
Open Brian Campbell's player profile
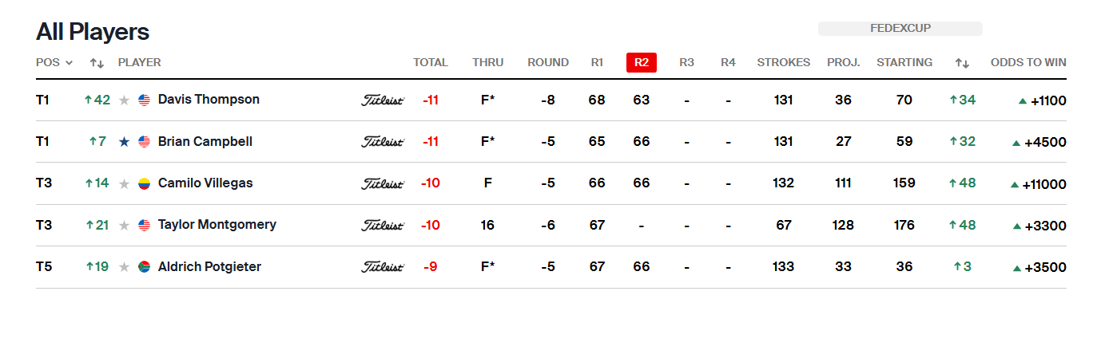point(205,142)
